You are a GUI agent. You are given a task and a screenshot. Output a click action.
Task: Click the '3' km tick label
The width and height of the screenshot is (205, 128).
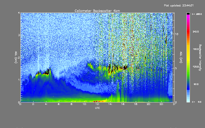pos(19,35)
